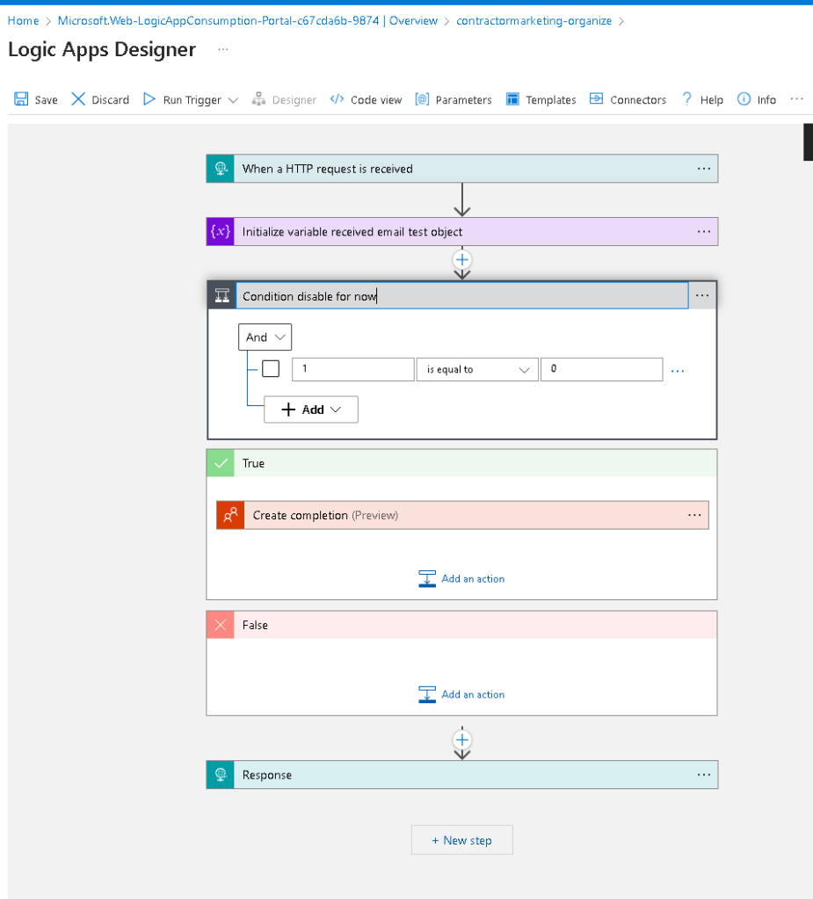The image size is (813, 899).
Task: Click the HTTP request trigger icon
Action: (221, 169)
